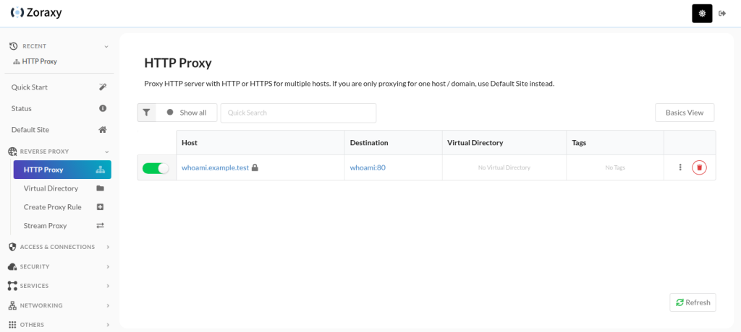Click the Services branch icon
The width and height of the screenshot is (741, 332).
pyautogui.click(x=12, y=286)
